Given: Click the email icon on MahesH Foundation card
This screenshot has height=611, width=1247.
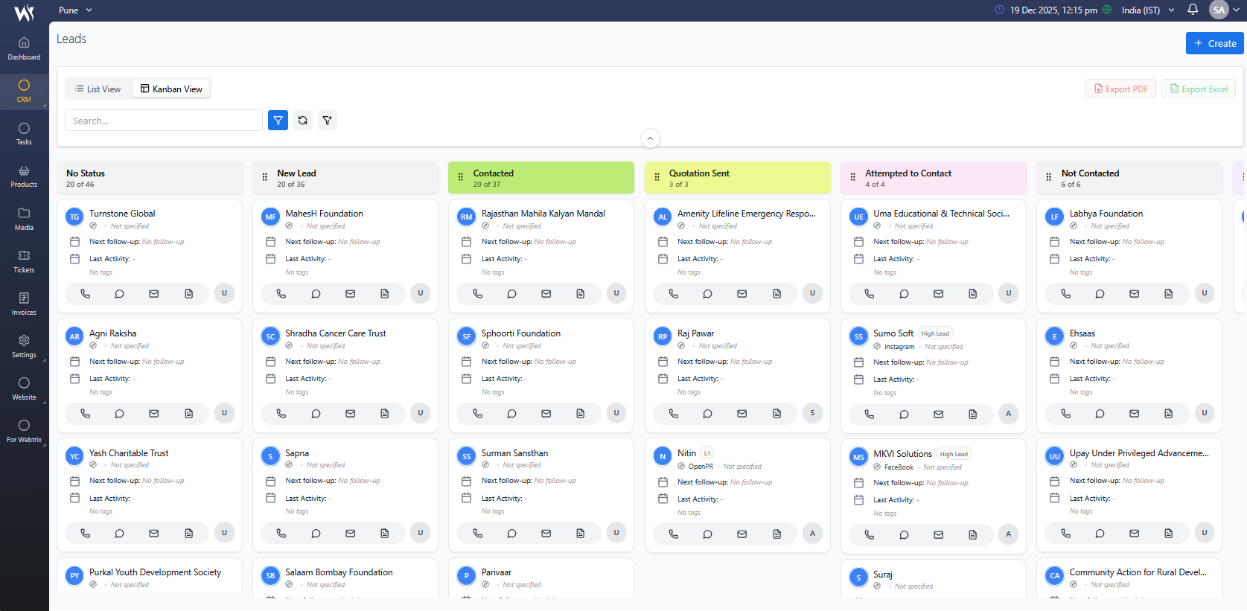Looking at the screenshot, I should (x=350, y=294).
